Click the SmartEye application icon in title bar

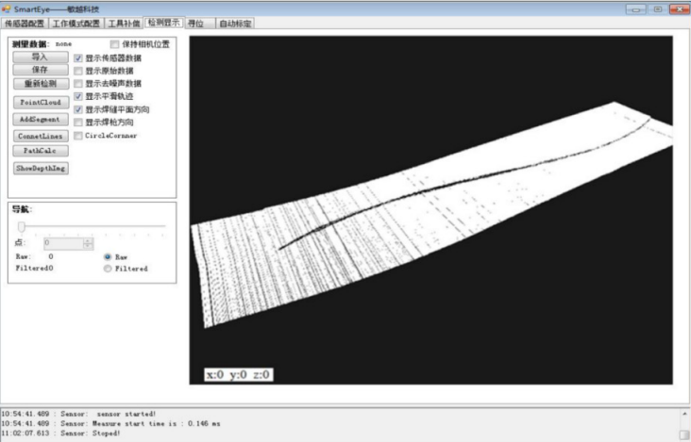tap(7, 8)
